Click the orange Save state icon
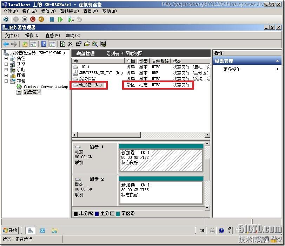 [x=41, y=19]
